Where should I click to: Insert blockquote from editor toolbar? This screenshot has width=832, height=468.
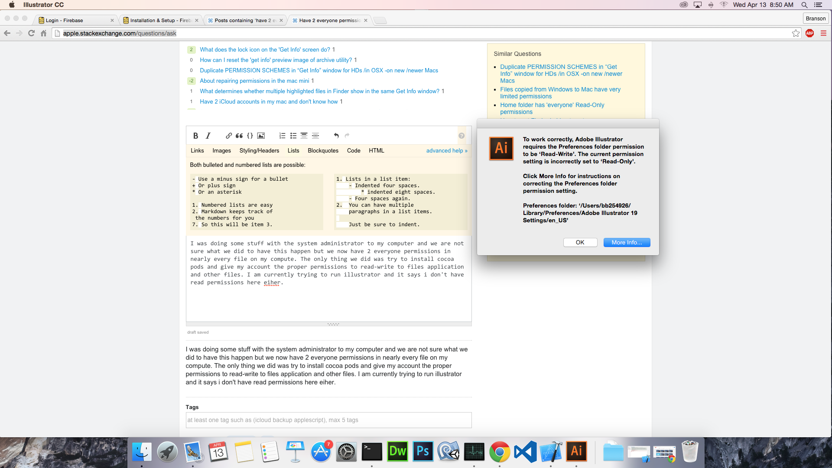click(x=239, y=136)
